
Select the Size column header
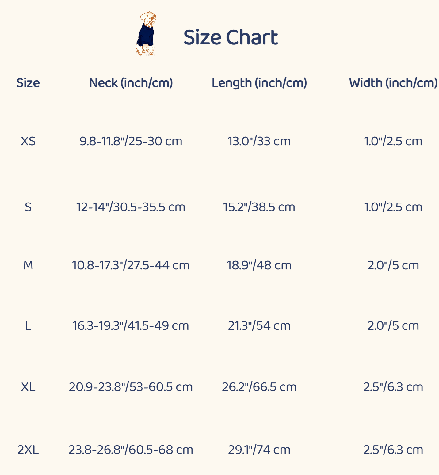28,83
